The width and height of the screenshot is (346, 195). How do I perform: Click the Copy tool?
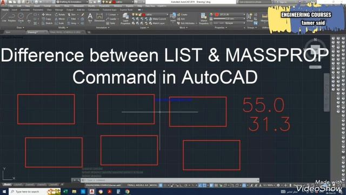(x=46, y=19)
